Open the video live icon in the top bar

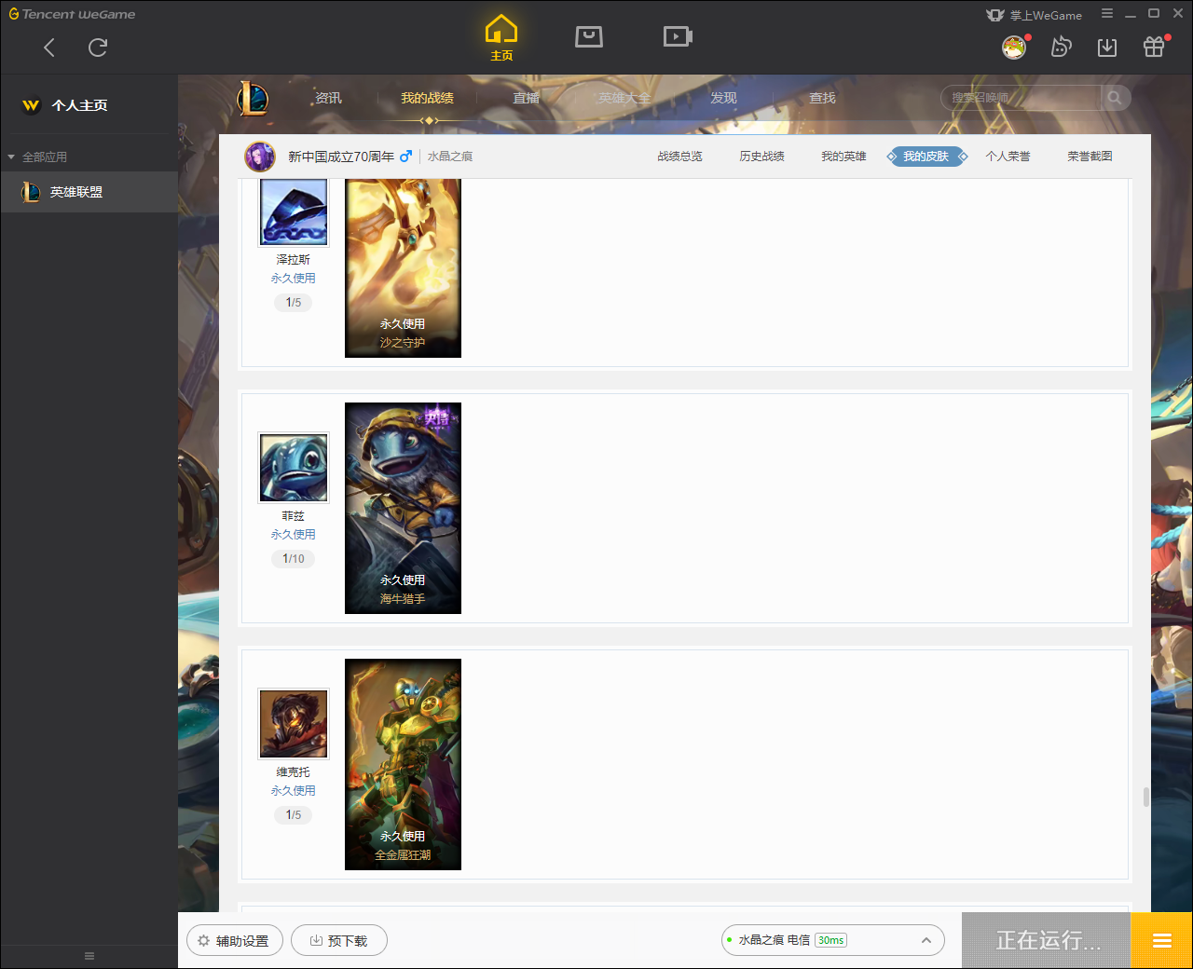[678, 36]
